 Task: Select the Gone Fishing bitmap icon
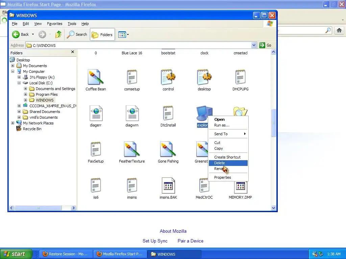coord(168,149)
